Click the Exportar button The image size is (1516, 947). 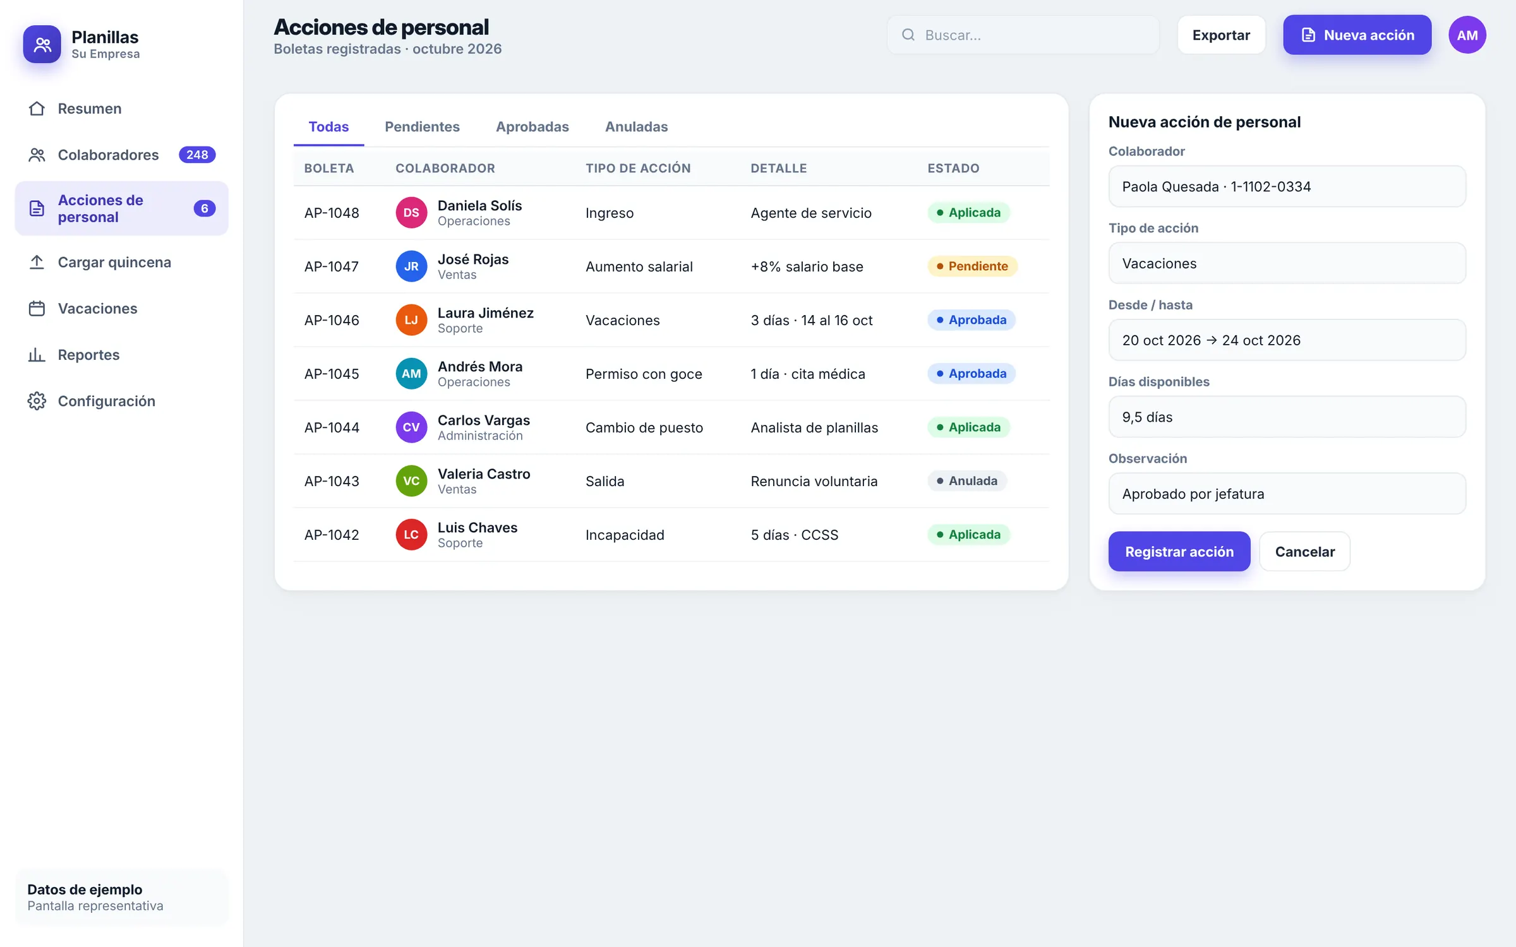[1221, 35]
